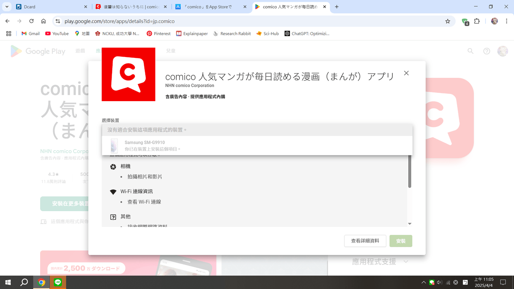Open the NCKU 成功大學 bookmark

(x=117, y=34)
